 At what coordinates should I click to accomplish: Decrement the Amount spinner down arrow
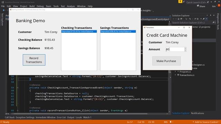pos(185,50)
